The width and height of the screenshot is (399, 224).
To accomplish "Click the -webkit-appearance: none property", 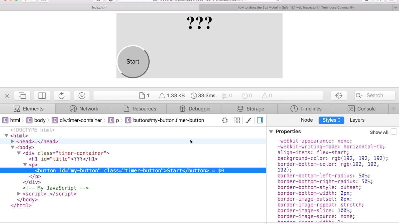I will (315, 141).
